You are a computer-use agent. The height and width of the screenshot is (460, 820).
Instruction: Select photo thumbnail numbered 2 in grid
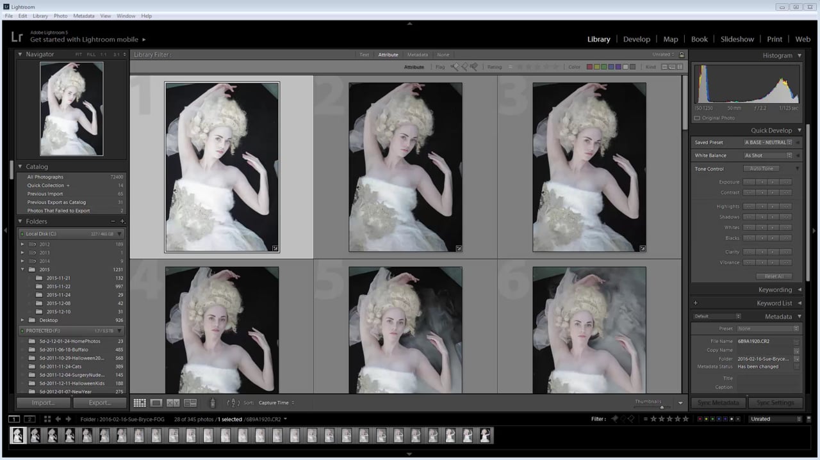pyautogui.click(x=406, y=167)
